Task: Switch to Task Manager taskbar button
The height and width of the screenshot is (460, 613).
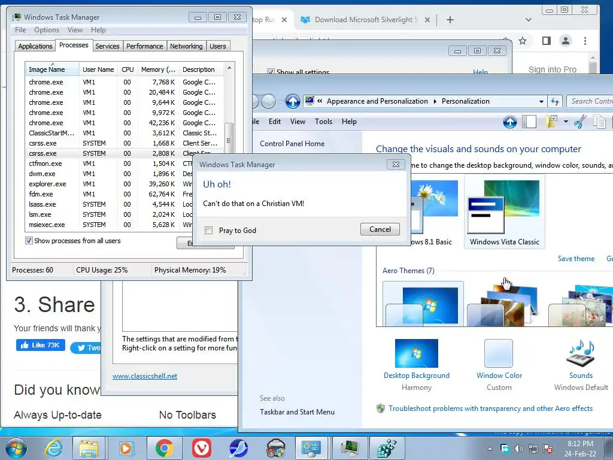Action: pyautogui.click(x=350, y=448)
